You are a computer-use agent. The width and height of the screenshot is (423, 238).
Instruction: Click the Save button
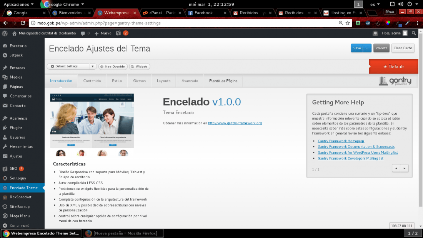(357, 48)
